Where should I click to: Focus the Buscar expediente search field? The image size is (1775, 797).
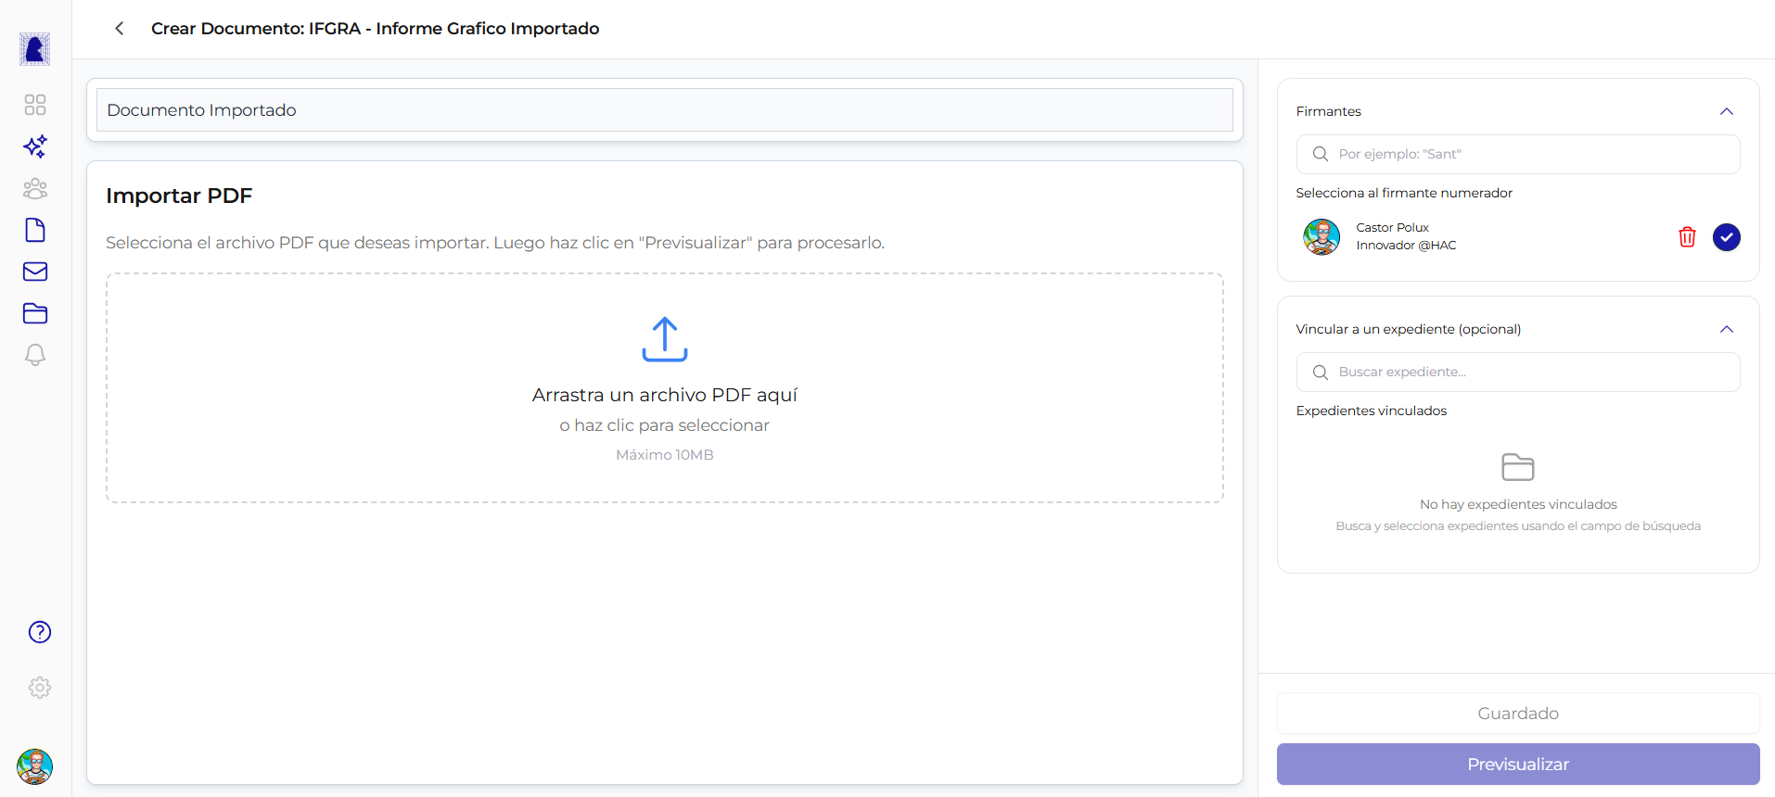click(1530, 372)
